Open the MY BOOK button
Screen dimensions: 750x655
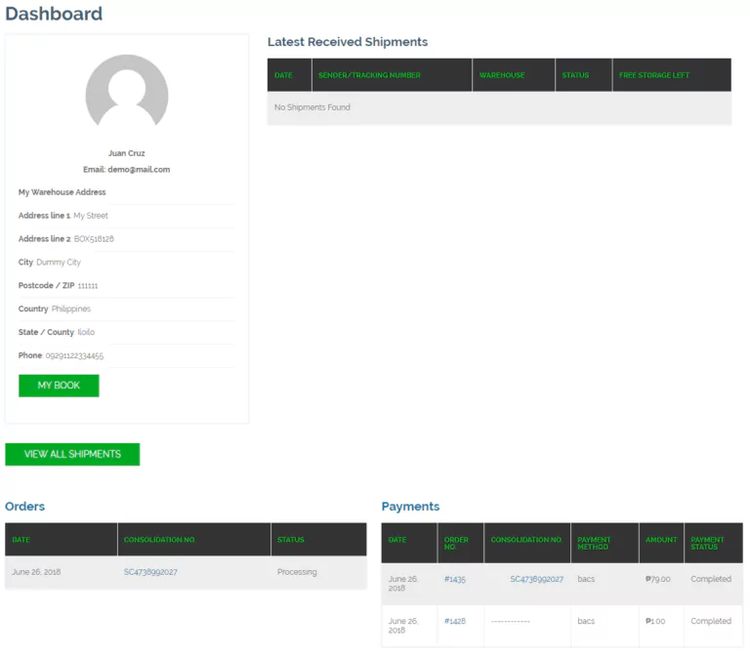pyautogui.click(x=59, y=386)
